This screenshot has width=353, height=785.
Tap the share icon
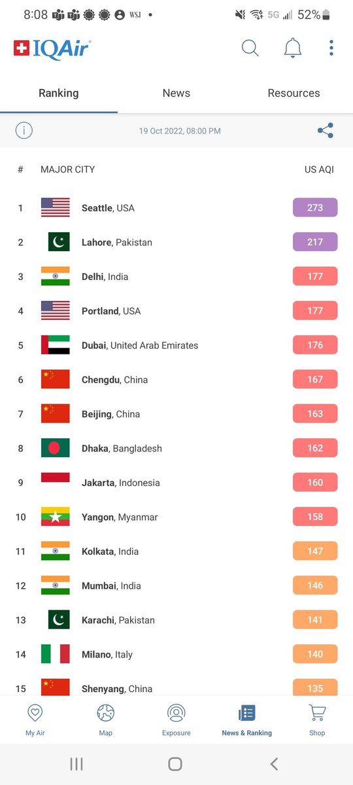pyautogui.click(x=326, y=130)
